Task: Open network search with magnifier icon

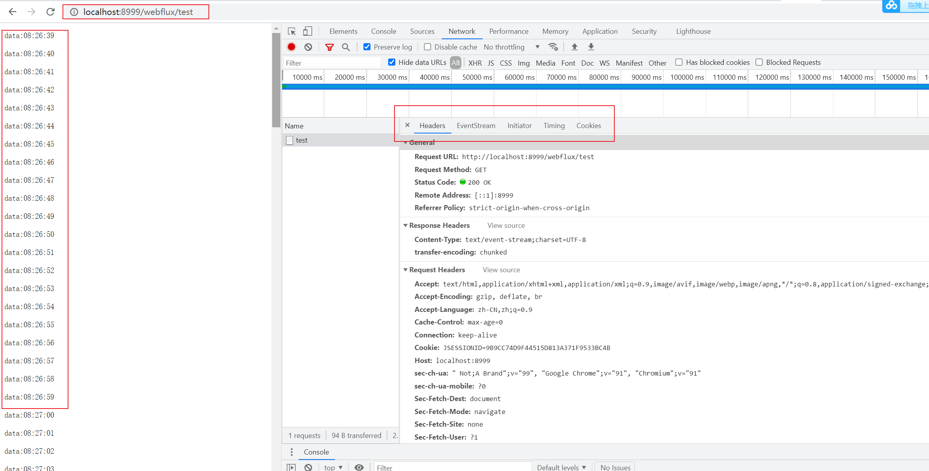Action: point(346,47)
